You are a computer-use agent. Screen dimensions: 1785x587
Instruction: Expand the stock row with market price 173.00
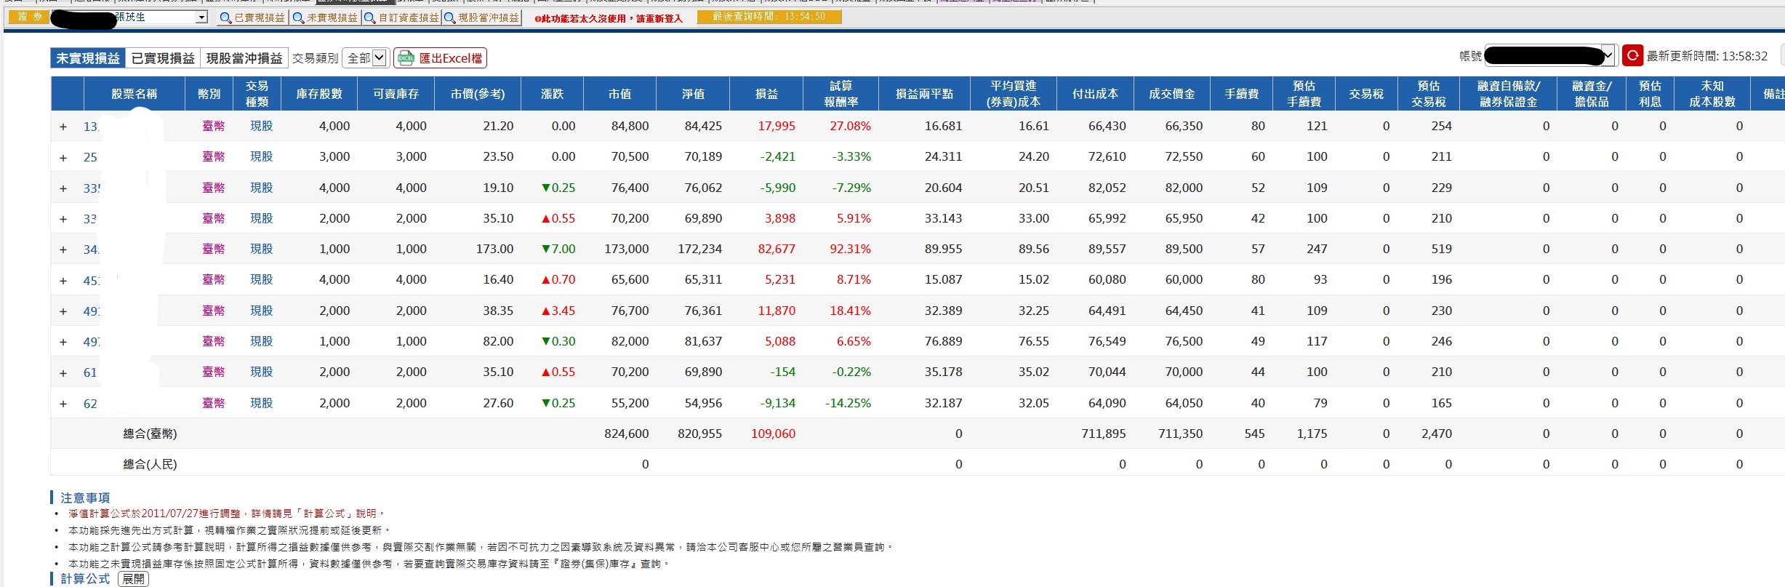pyautogui.click(x=63, y=249)
